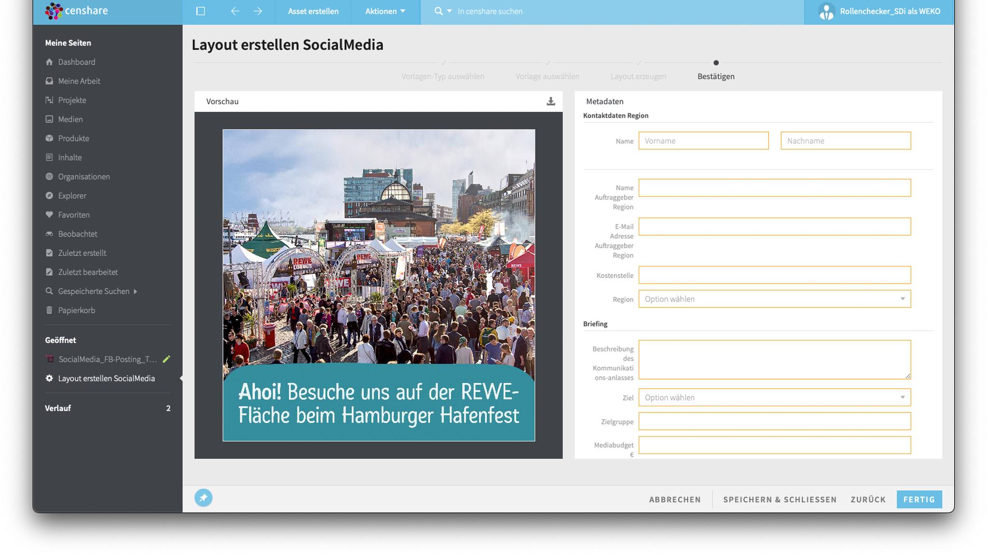Open Meine Arbeit page
988x557 pixels.
79,81
